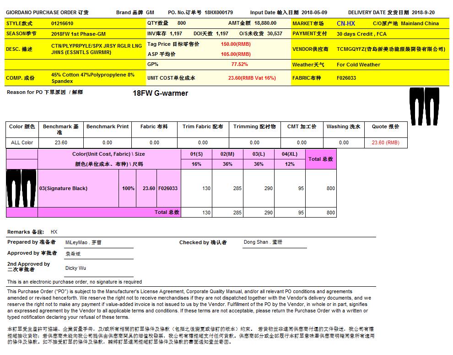Click the Tag Price value 150.00(RMB)

236,44
